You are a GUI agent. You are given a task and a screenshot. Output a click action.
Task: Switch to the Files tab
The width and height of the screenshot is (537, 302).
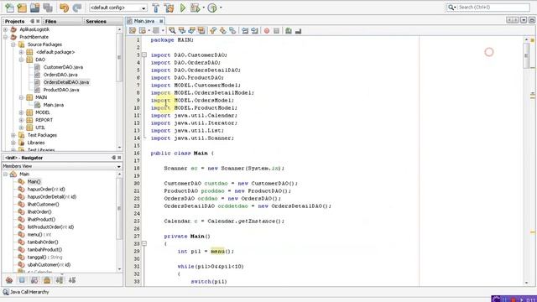pyautogui.click(x=50, y=21)
